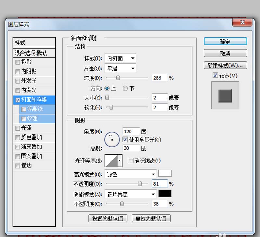
Task: Uncheck the 使用全局光 checkbox
Action: (x=125, y=139)
